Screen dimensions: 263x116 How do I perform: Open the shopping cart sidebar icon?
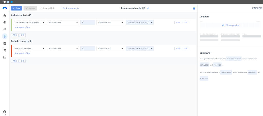(5, 50)
